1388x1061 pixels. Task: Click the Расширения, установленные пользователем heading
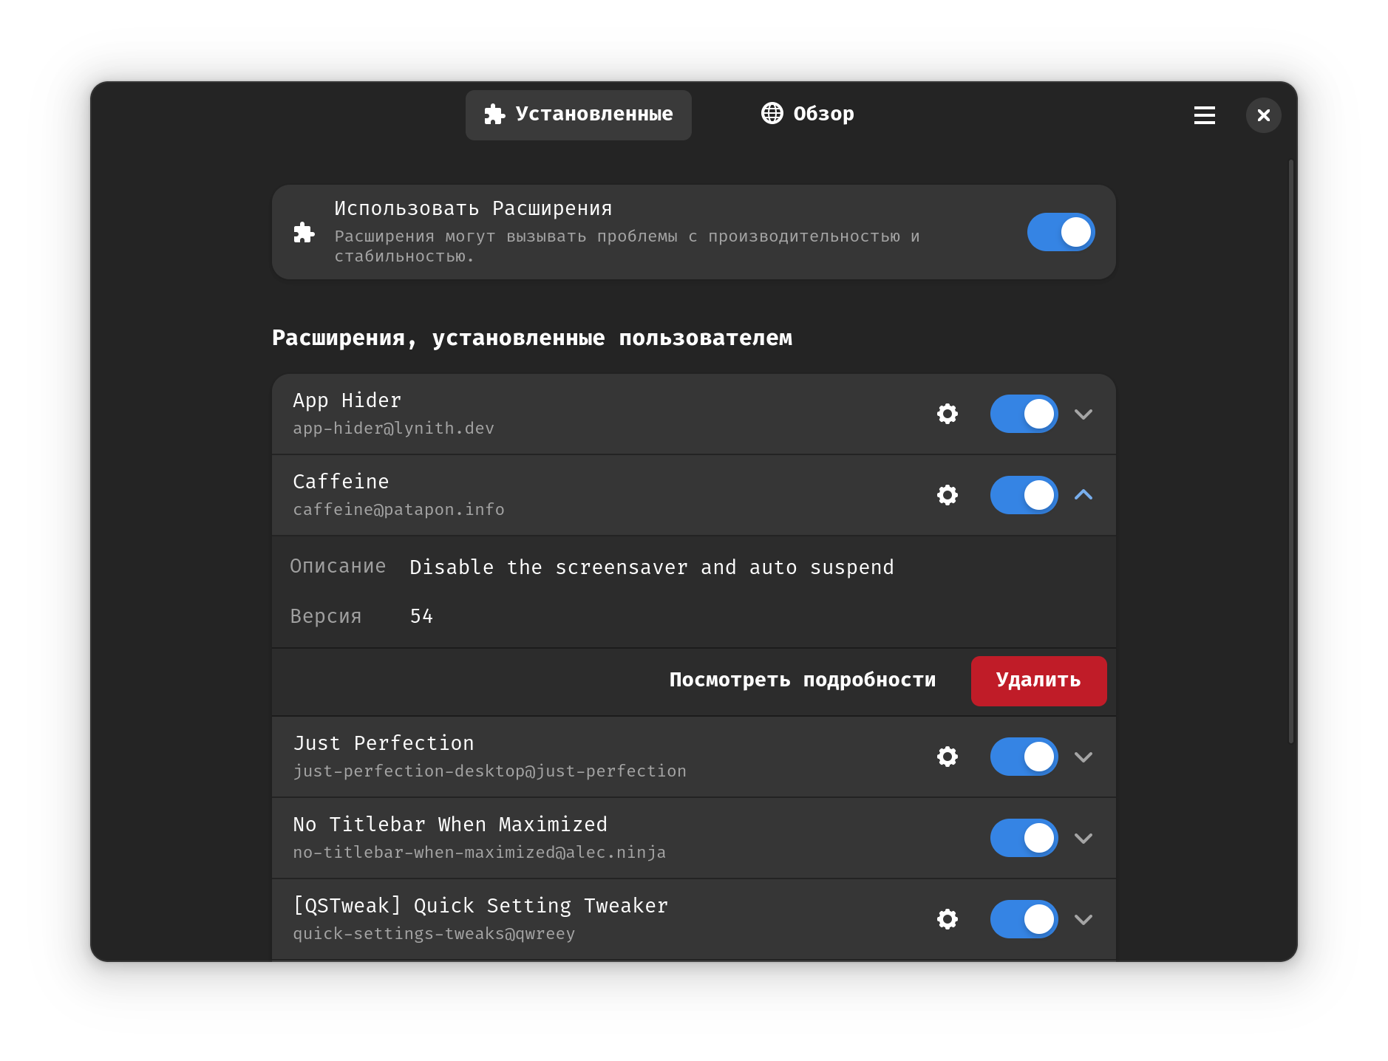tap(531, 338)
